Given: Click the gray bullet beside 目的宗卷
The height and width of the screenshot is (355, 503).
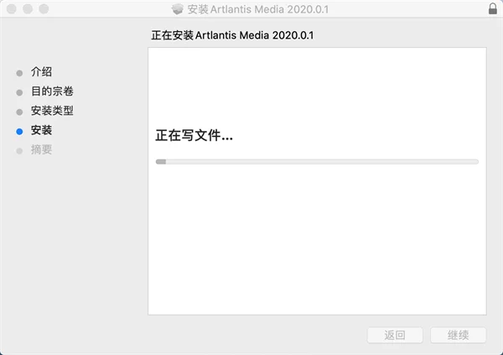Looking at the screenshot, I should coord(19,92).
